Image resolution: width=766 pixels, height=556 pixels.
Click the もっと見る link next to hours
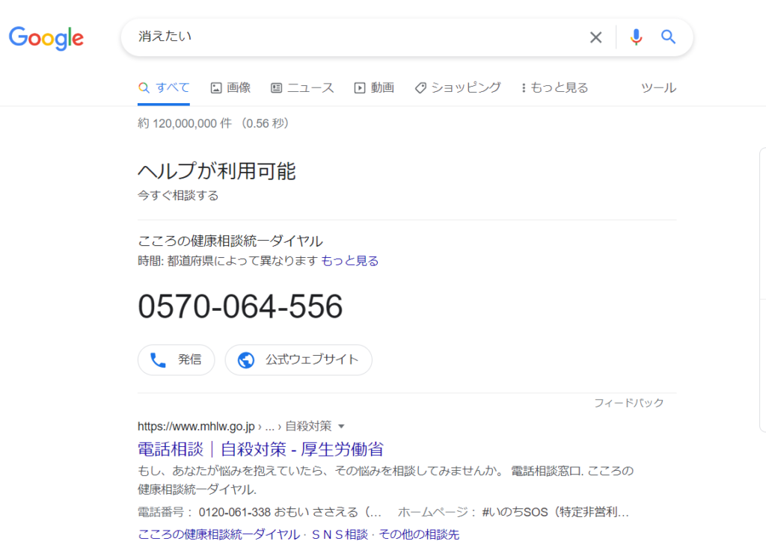pos(350,261)
